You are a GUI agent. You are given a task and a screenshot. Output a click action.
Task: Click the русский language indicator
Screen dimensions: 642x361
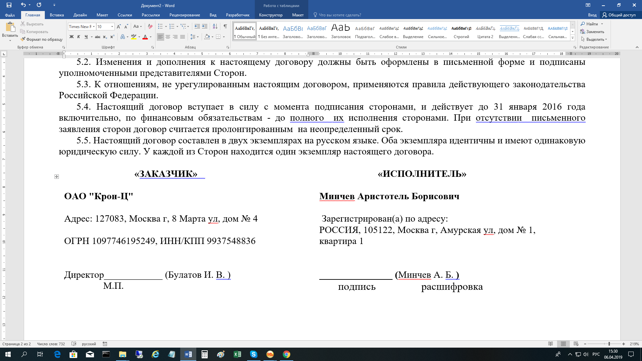[x=89, y=344]
